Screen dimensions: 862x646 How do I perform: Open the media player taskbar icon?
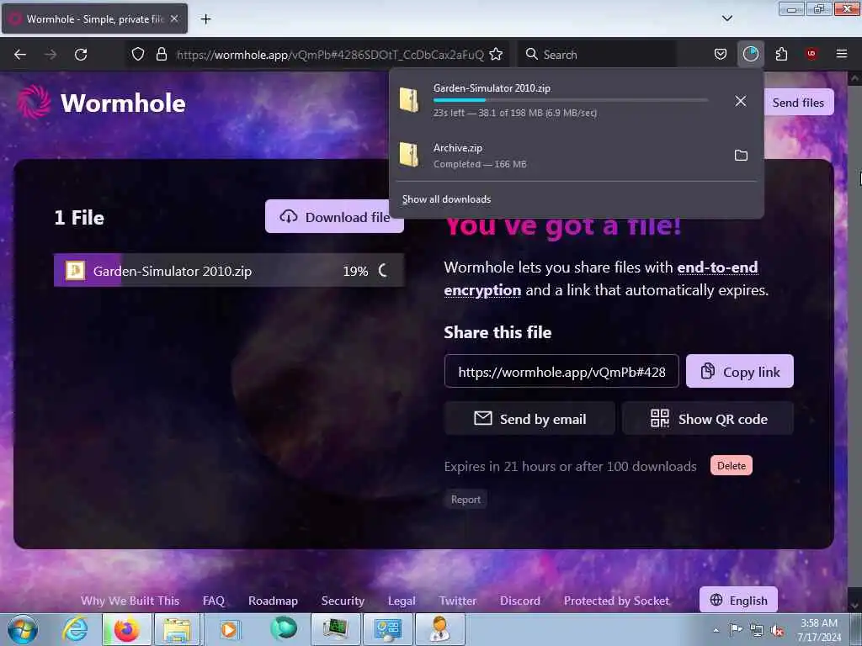(229, 629)
